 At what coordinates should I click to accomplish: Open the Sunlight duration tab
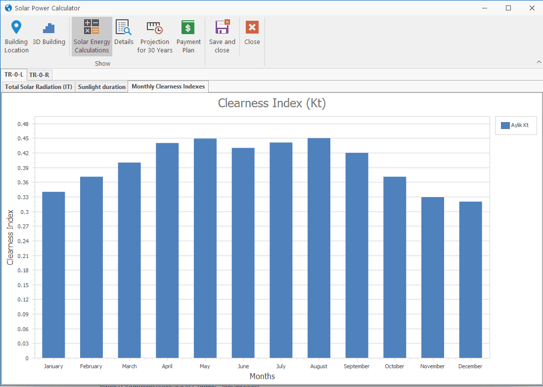102,87
